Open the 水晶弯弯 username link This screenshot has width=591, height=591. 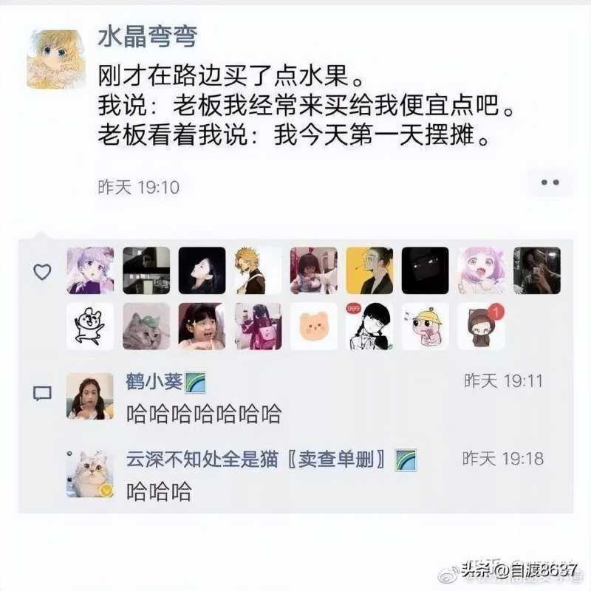click(147, 37)
